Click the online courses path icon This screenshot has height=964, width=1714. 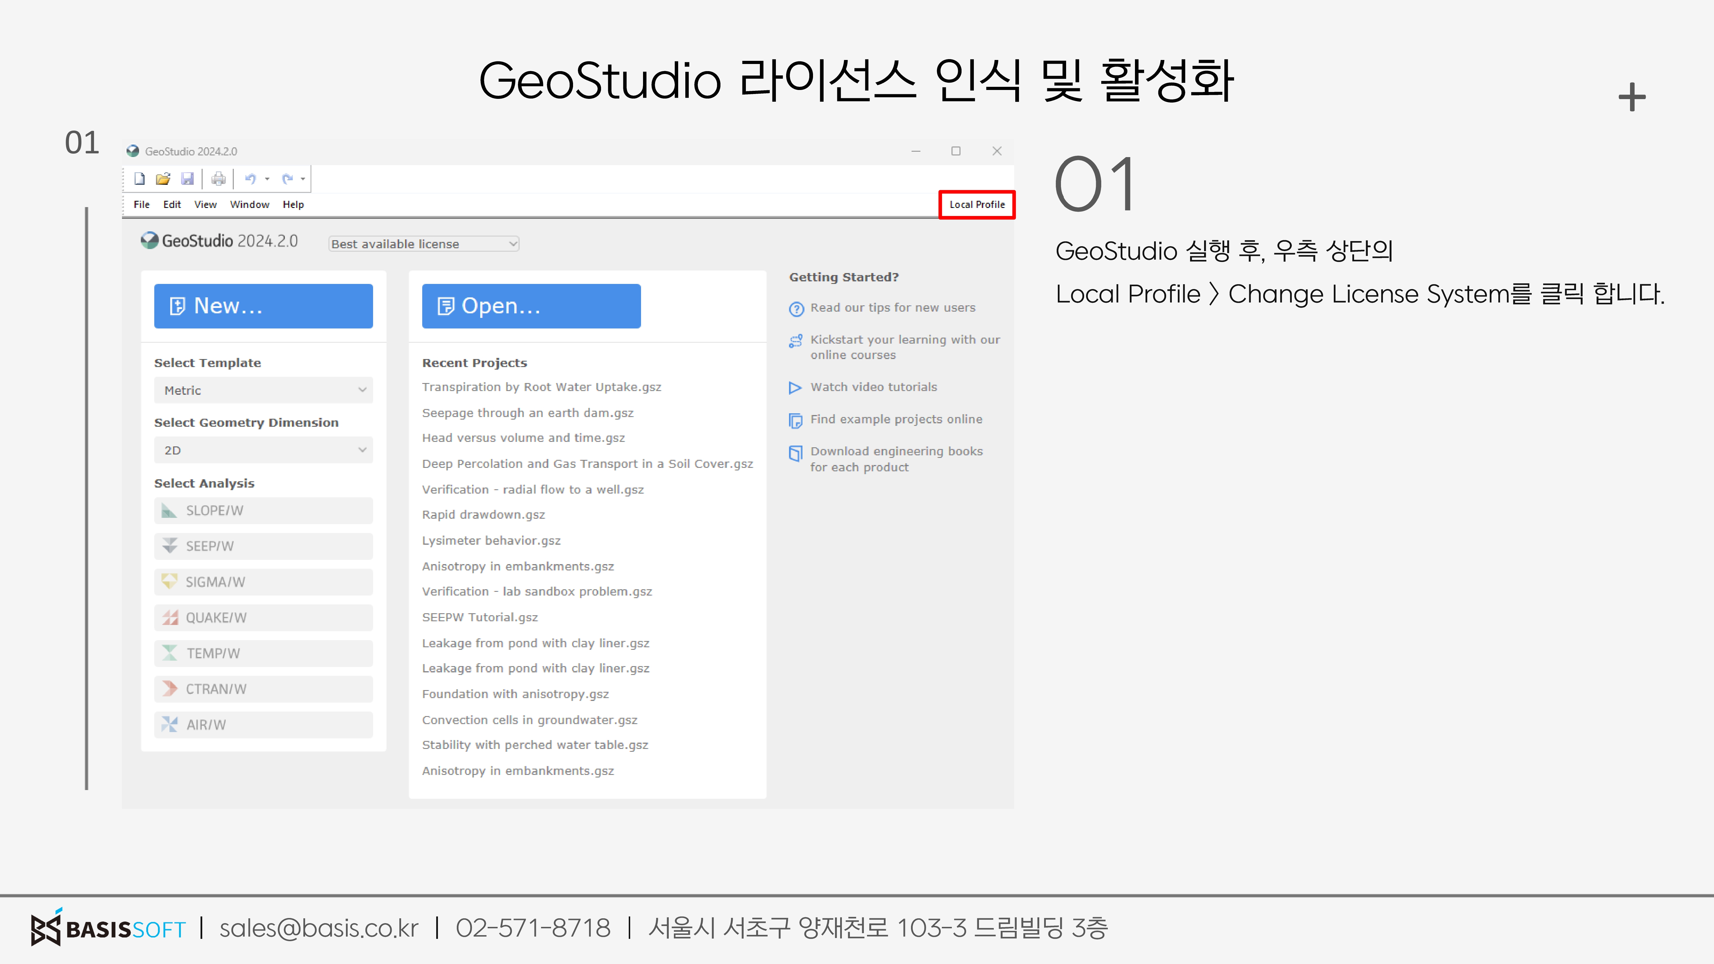796,341
